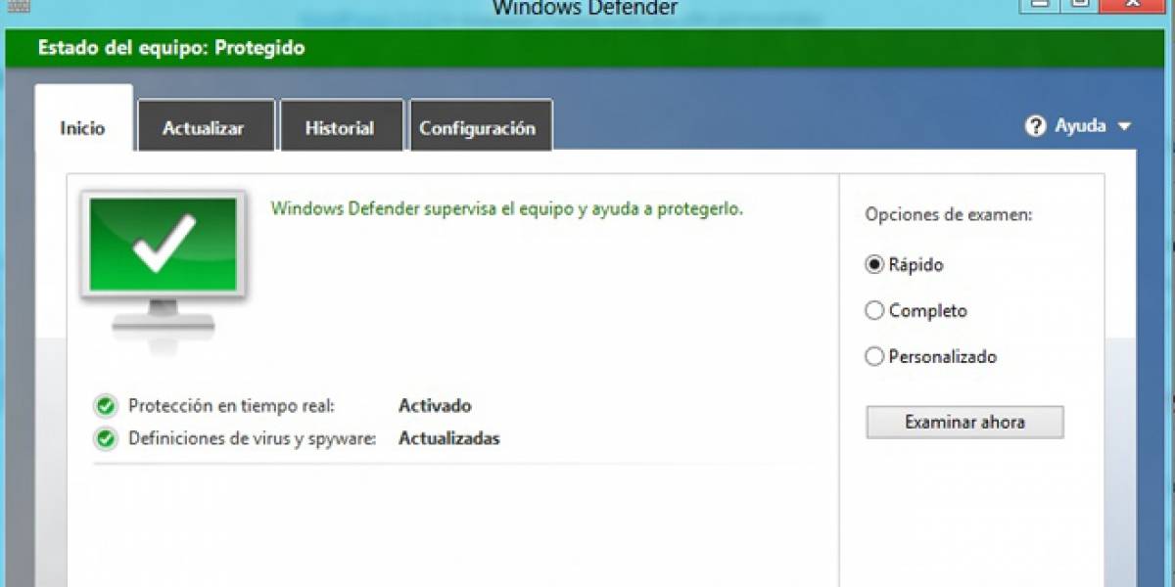The width and height of the screenshot is (1175, 587).
Task: Switch to the Actualizar tab
Action: click(206, 126)
